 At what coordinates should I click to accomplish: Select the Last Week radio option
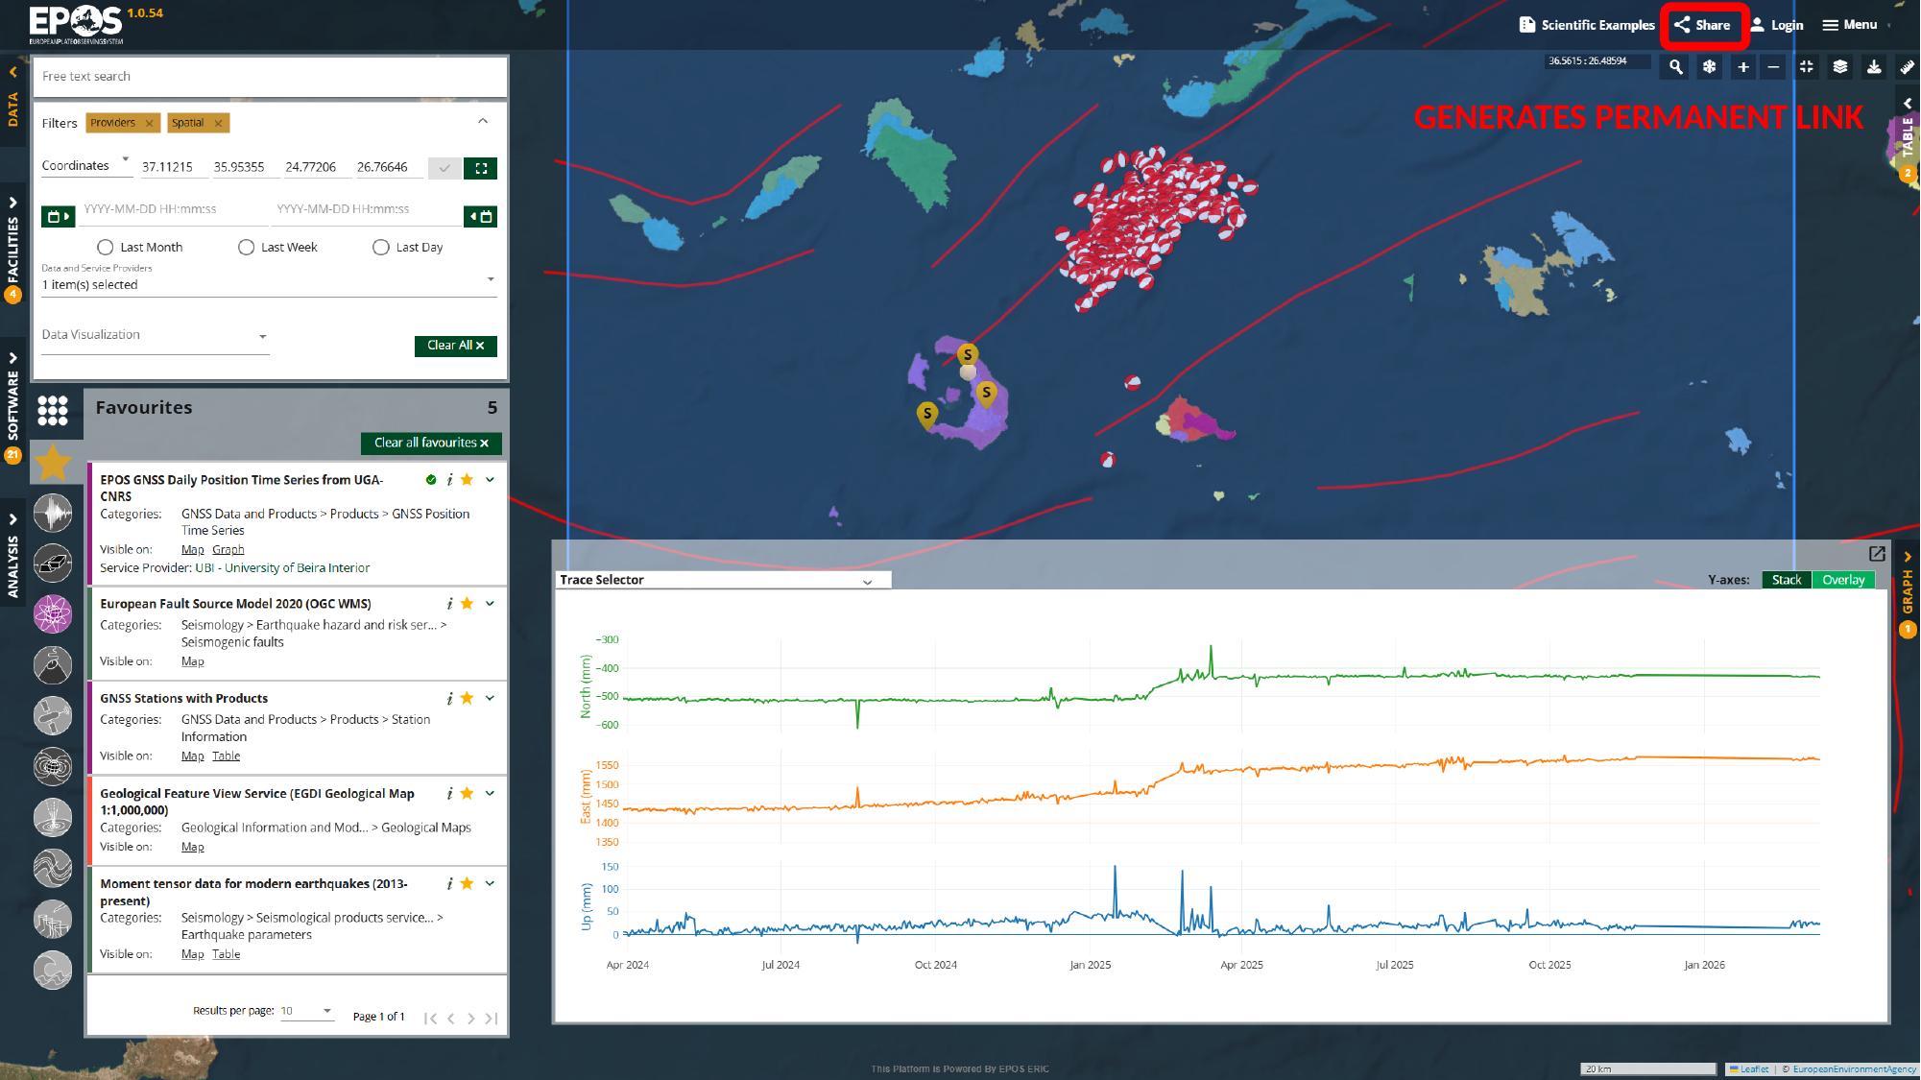(246, 248)
